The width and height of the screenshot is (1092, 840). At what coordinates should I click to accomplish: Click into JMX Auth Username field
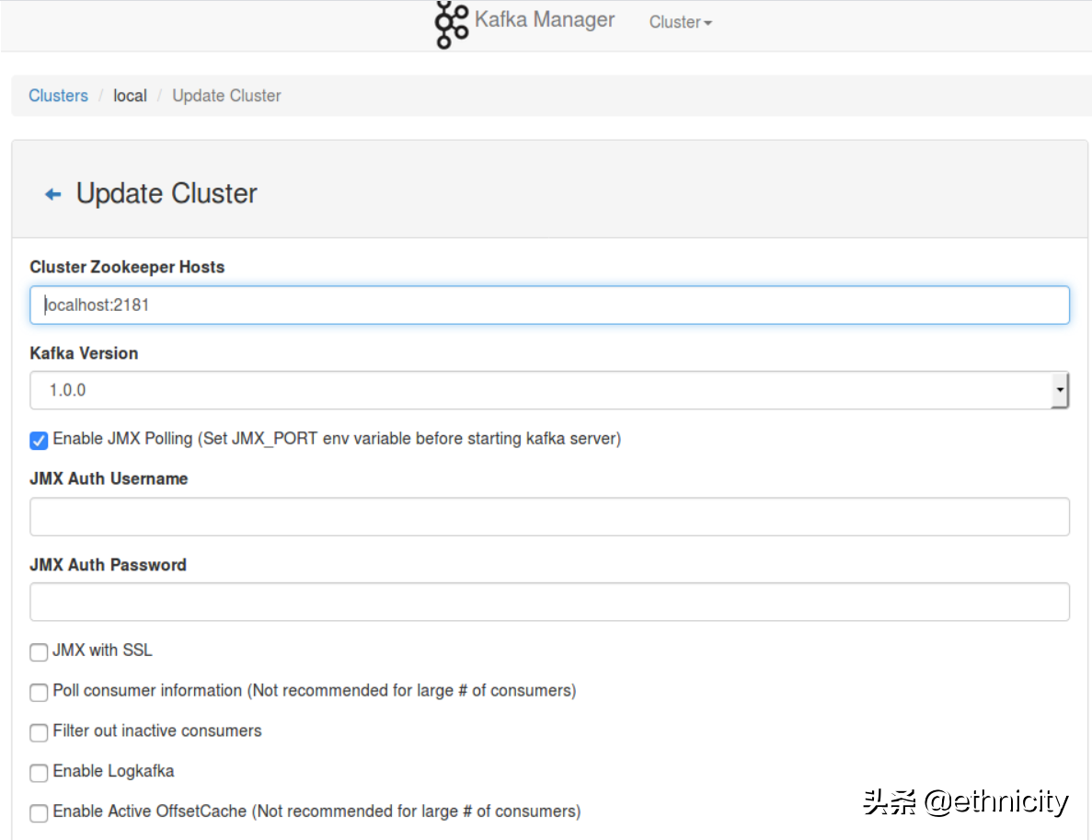click(x=549, y=517)
